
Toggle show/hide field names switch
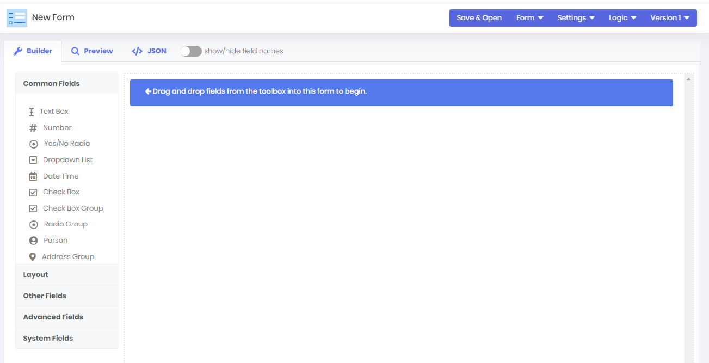[x=191, y=51]
